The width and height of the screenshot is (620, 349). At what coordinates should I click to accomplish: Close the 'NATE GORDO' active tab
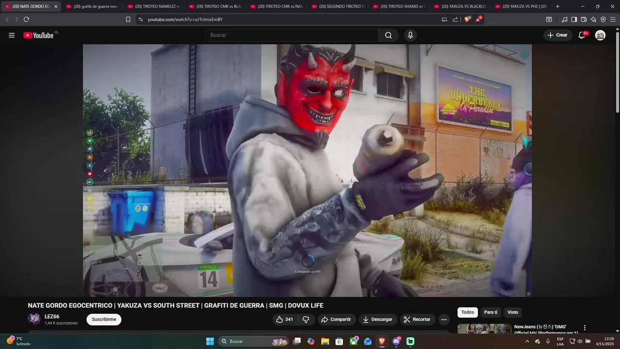pyautogui.click(x=56, y=6)
